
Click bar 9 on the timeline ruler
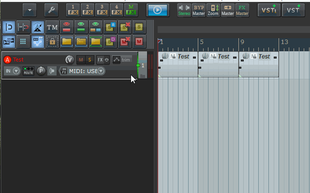[x=242, y=42]
